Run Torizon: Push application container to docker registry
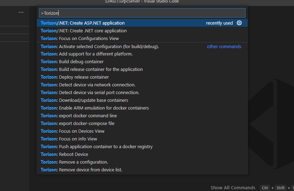Image resolution: width=294 pixels, height=191 pixels. point(142,146)
